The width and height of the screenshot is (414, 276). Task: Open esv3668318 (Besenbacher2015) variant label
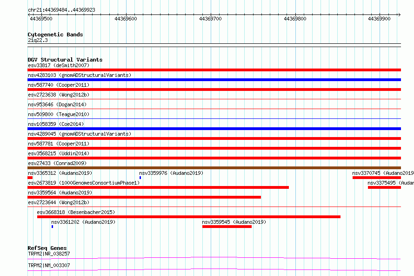(x=76, y=212)
